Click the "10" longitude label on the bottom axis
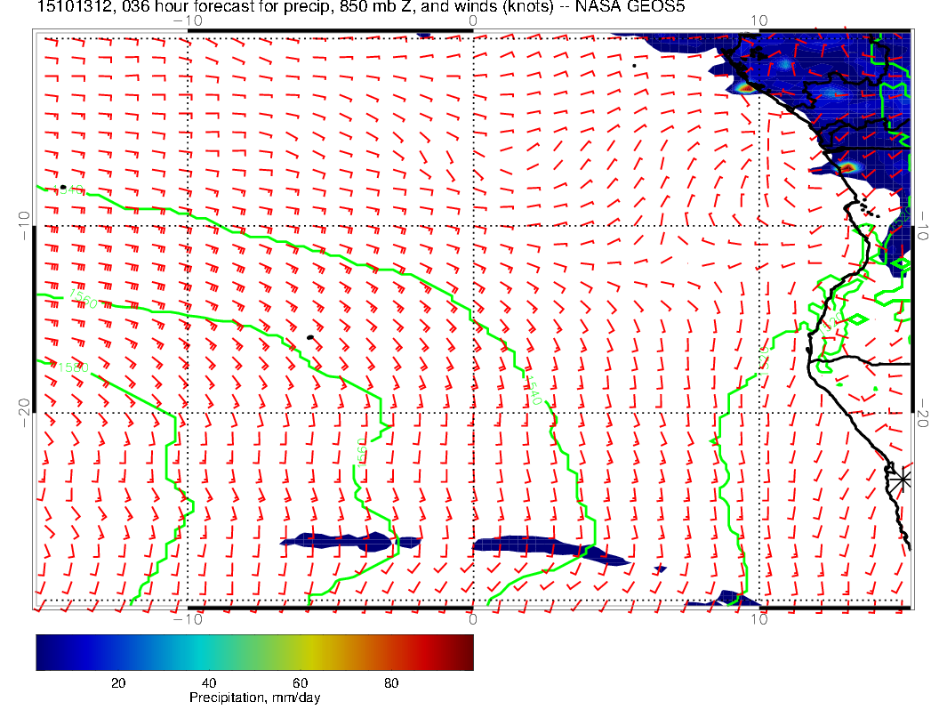 click(x=758, y=619)
